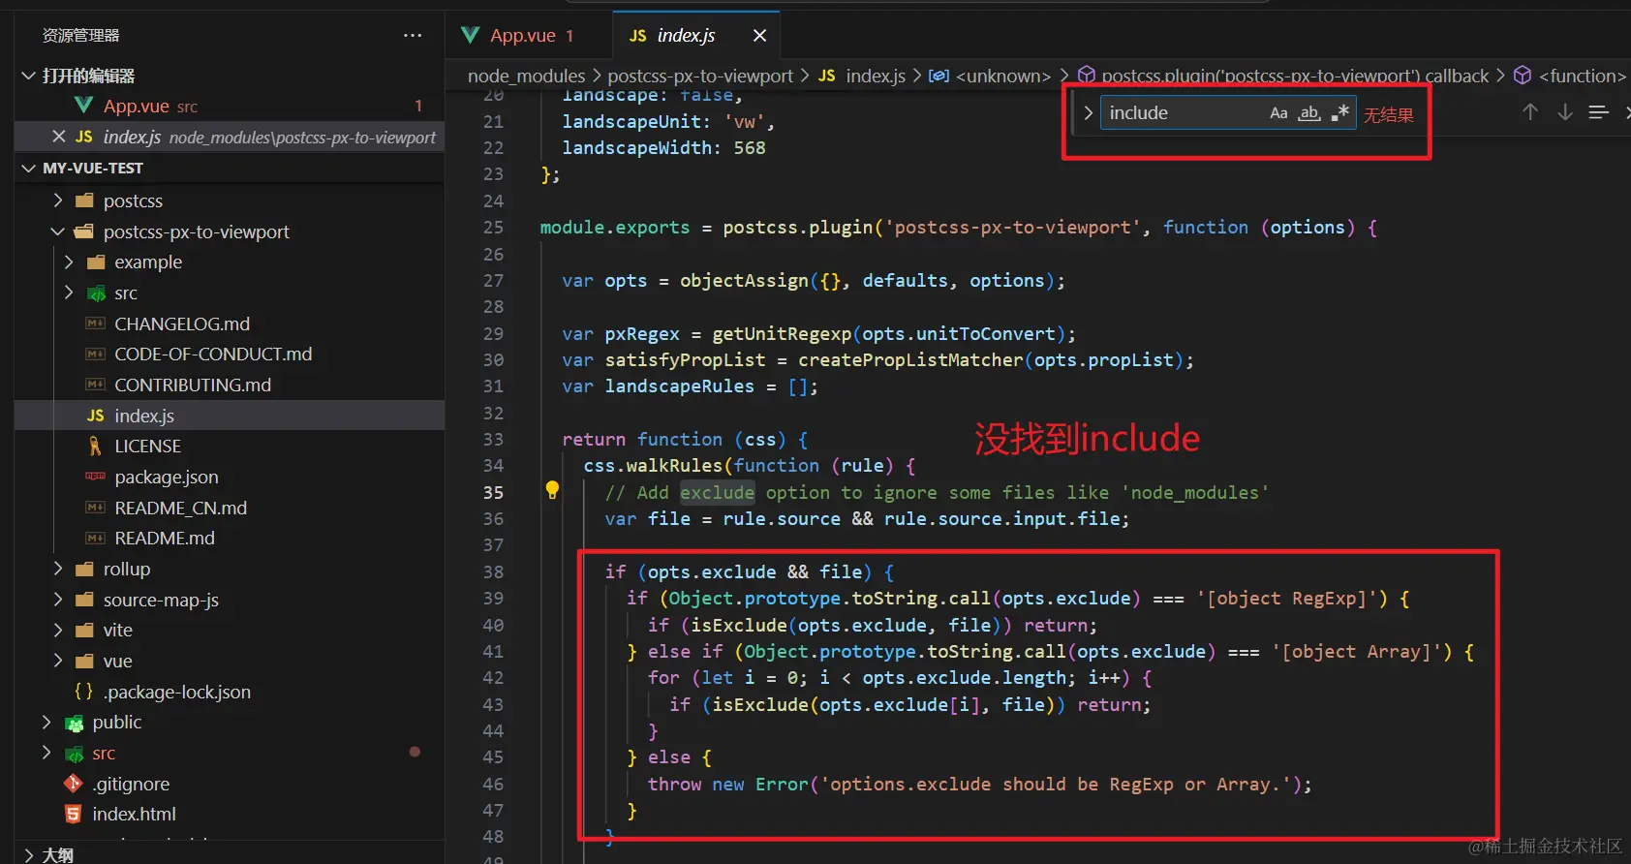Image resolution: width=1631 pixels, height=864 pixels.
Task: Click the green folder icon beside public
Action: coord(75,723)
